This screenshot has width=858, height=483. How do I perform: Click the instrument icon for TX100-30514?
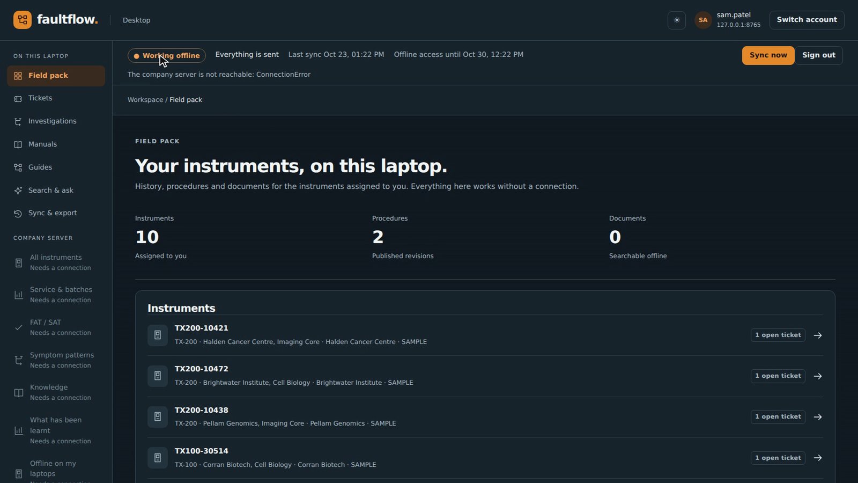(x=158, y=458)
